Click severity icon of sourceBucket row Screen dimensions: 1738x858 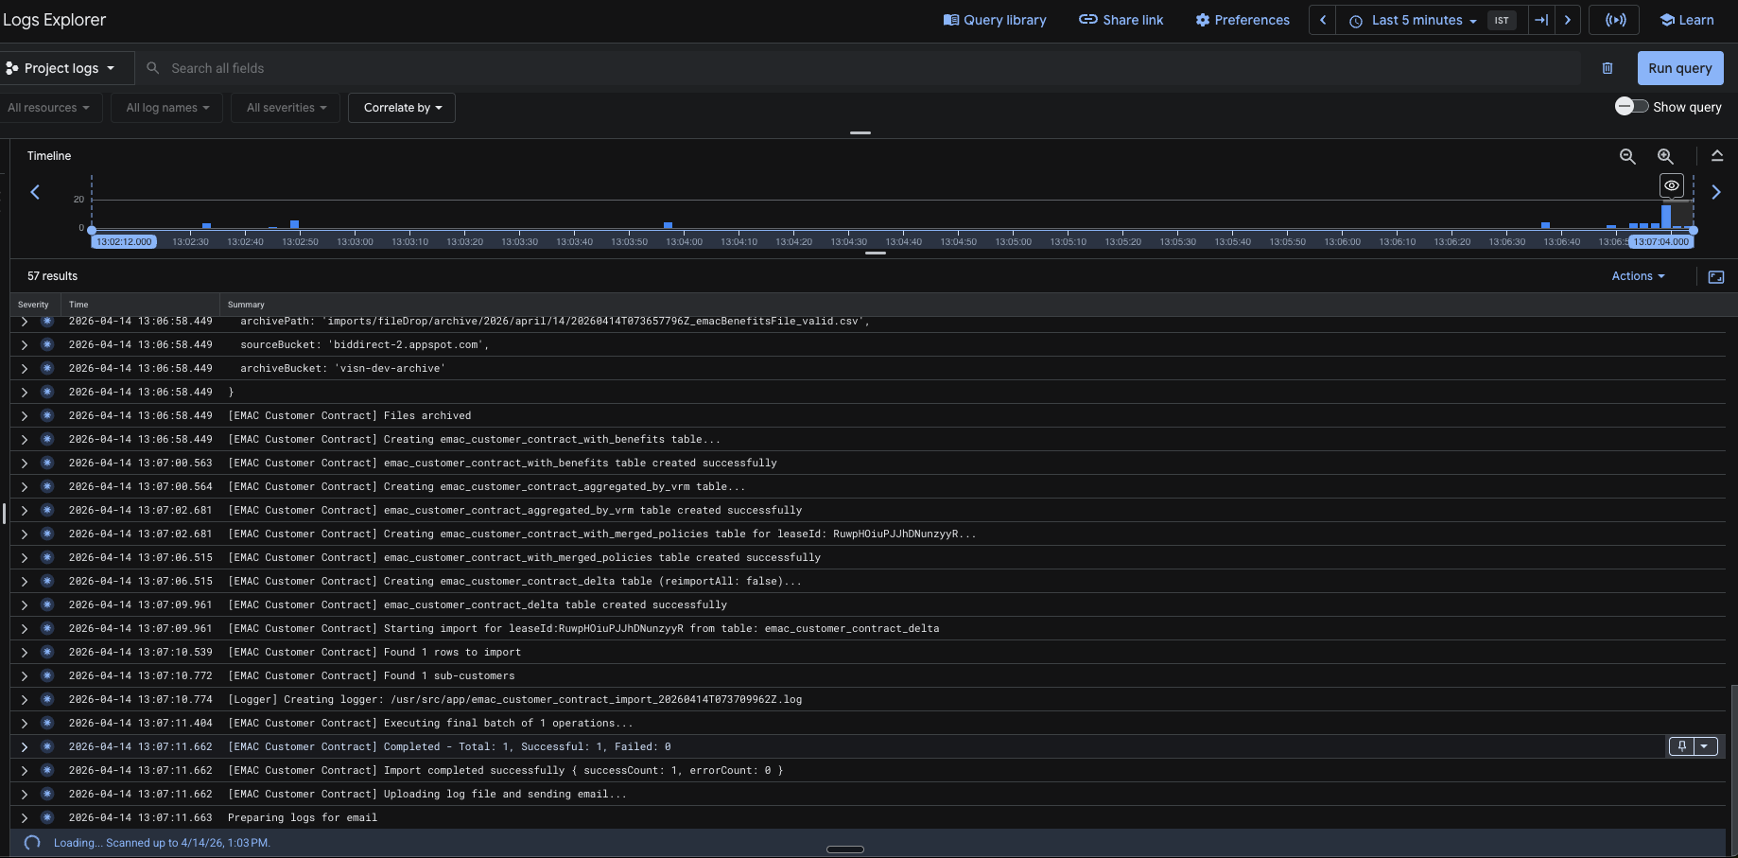tap(46, 345)
